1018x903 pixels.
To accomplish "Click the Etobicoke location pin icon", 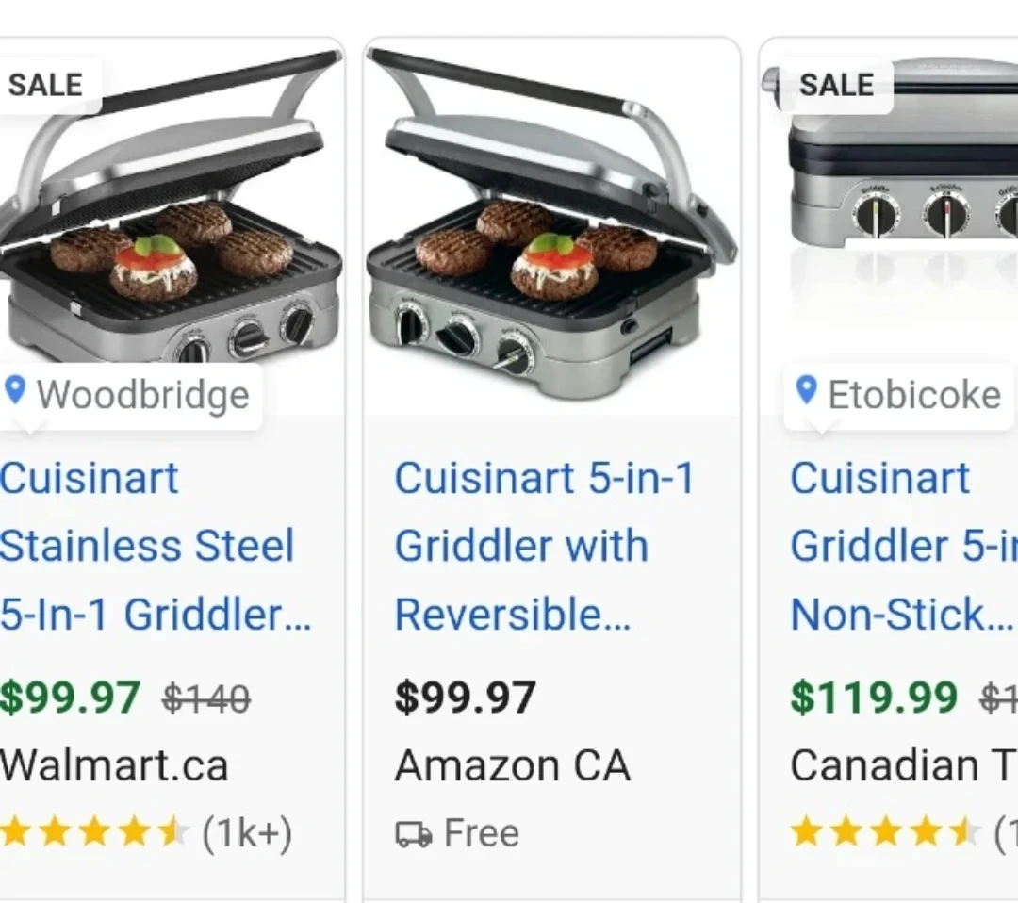I will (x=806, y=389).
